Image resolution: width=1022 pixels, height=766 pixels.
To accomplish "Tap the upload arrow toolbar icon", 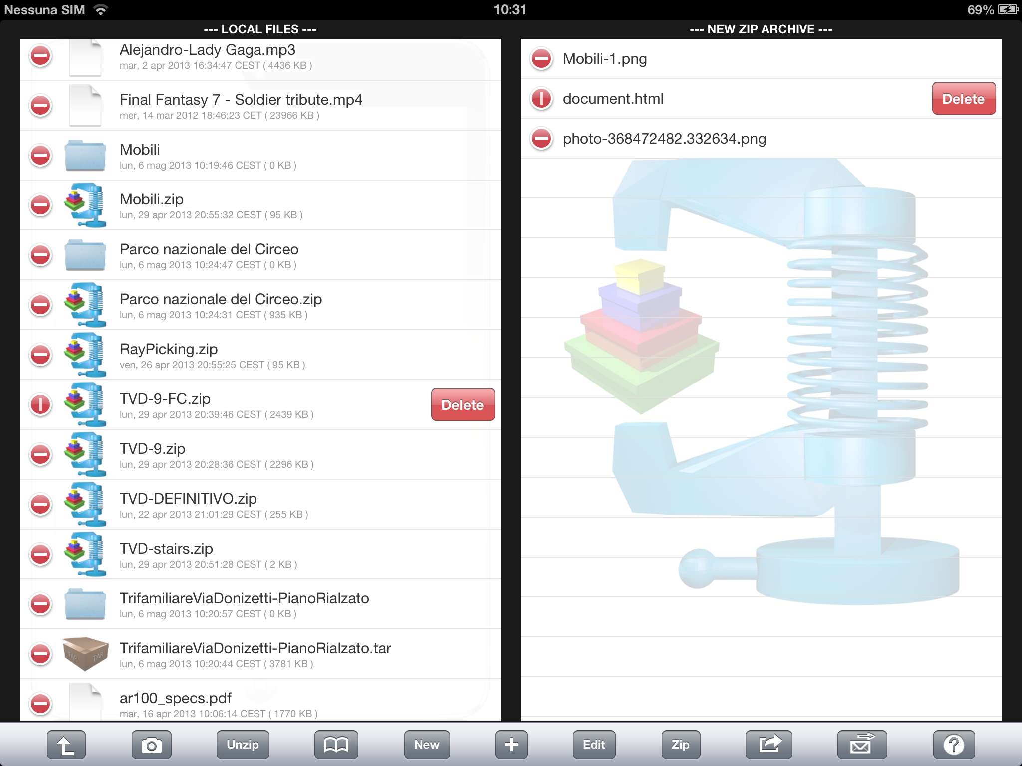I will 66,745.
